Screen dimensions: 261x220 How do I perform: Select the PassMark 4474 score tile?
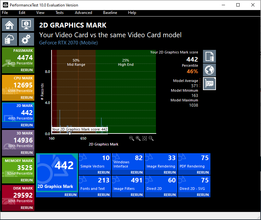18,58
